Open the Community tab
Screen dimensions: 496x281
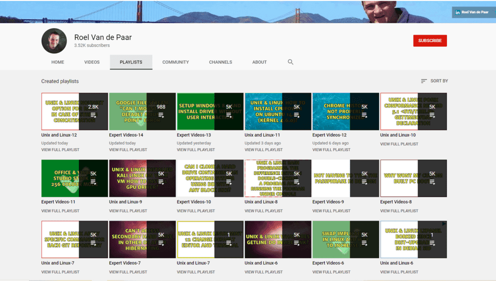(176, 62)
